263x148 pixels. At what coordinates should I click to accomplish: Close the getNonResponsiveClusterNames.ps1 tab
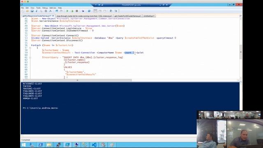pos(53,16)
